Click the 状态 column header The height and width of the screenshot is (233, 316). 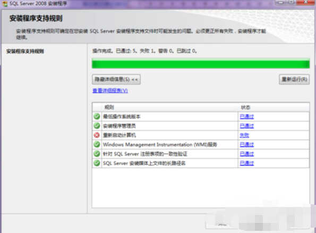(245, 107)
